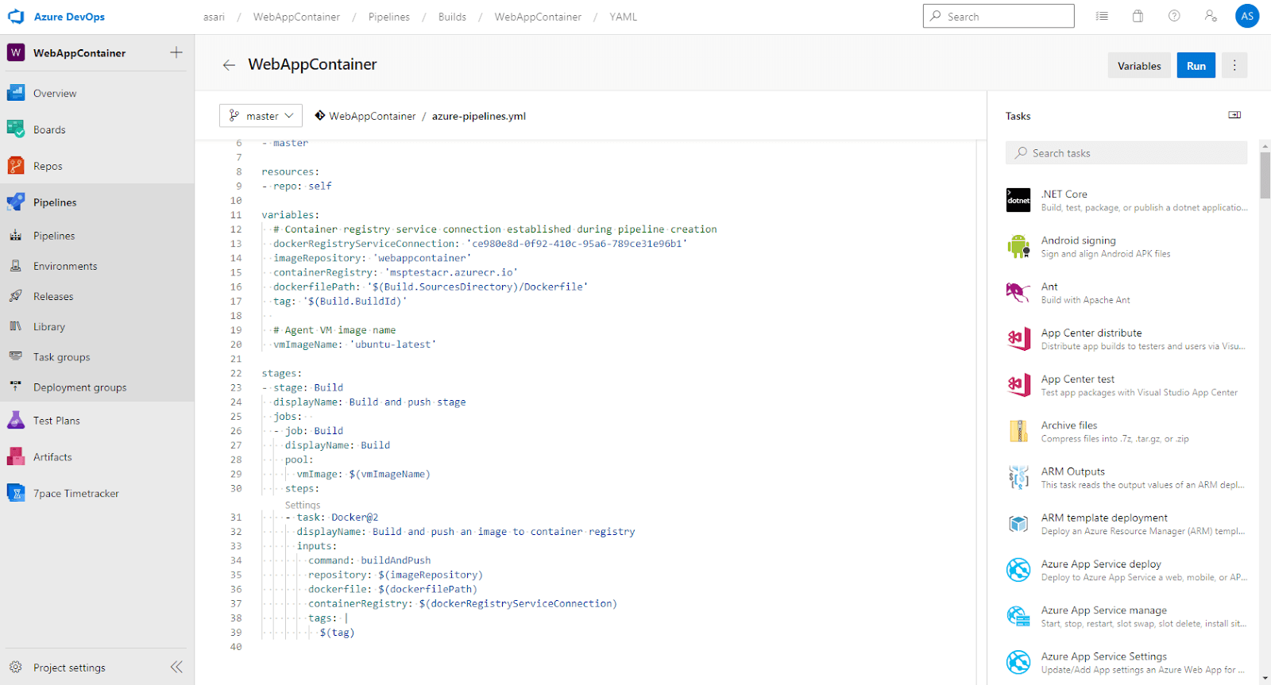Open the Marketplace shopping bag icon
Screen dimensions: 1271x685
point(1138,16)
